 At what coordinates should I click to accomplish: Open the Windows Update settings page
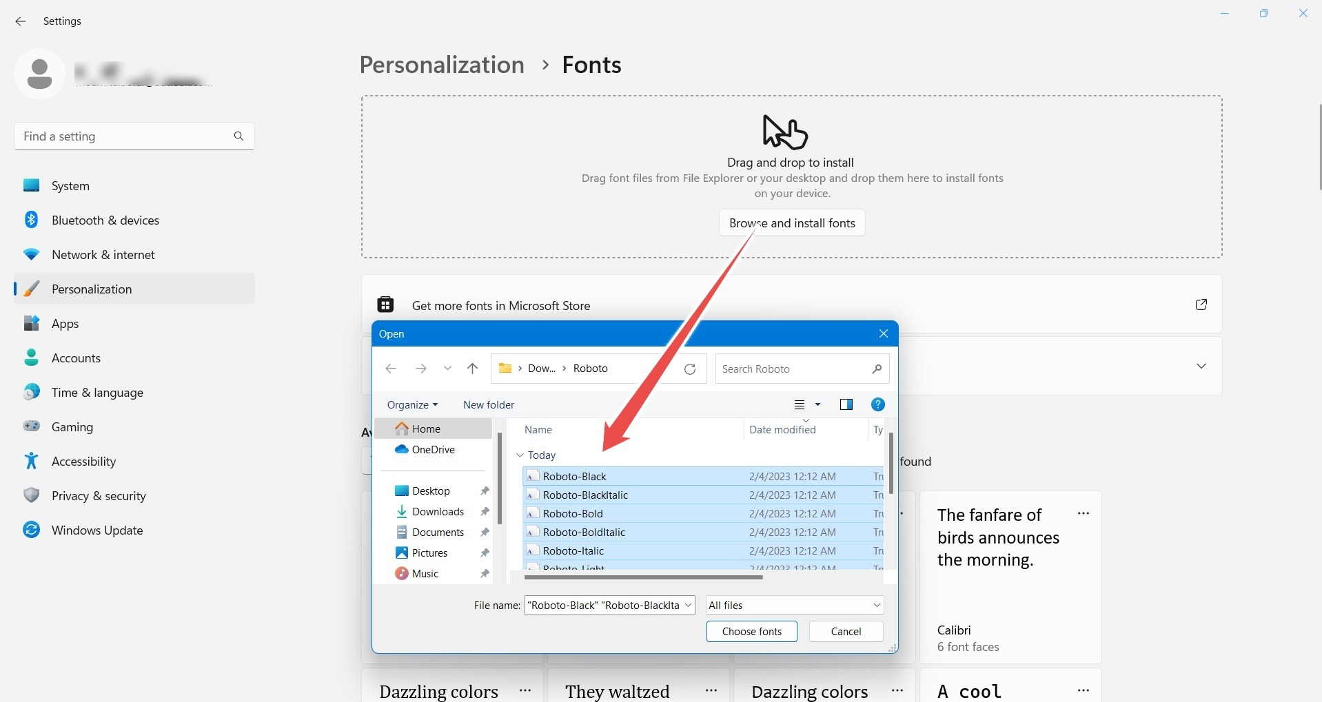pyautogui.click(x=96, y=530)
